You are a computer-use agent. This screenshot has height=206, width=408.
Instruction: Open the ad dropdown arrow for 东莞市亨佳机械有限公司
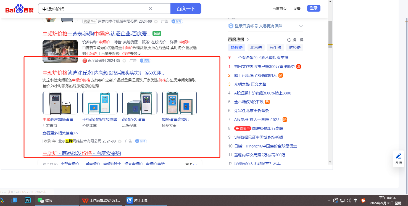click(x=156, y=22)
